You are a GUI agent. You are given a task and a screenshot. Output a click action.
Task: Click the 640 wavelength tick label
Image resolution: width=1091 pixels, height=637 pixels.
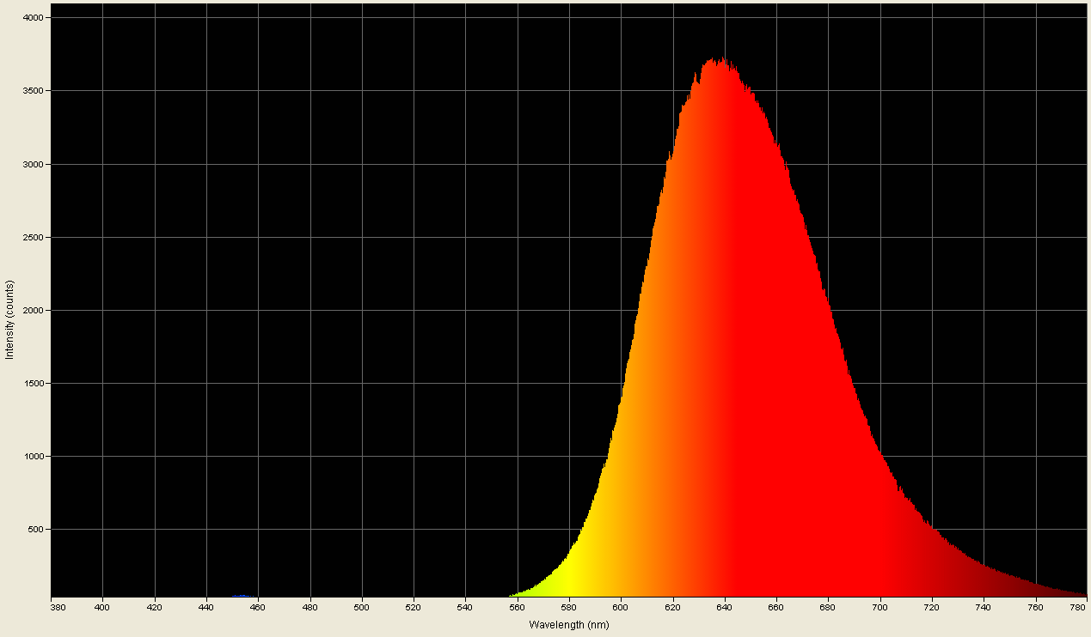pyautogui.click(x=726, y=606)
